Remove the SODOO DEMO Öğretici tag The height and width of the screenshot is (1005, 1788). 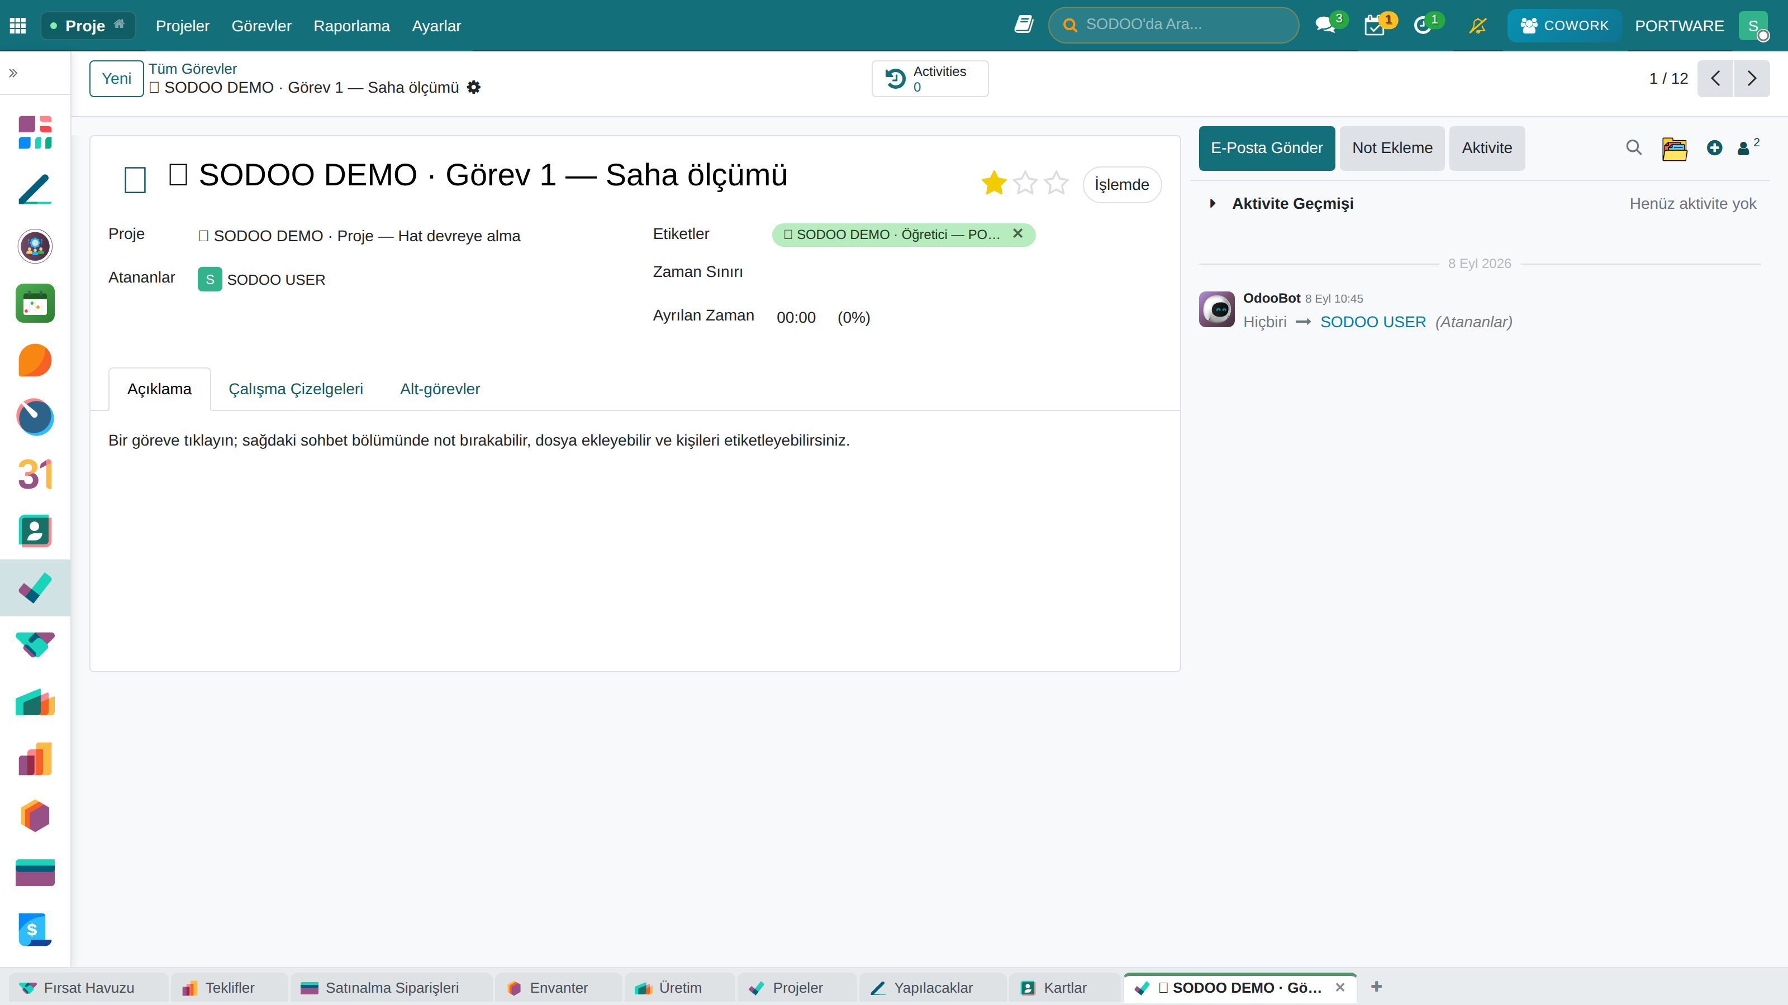point(1017,234)
